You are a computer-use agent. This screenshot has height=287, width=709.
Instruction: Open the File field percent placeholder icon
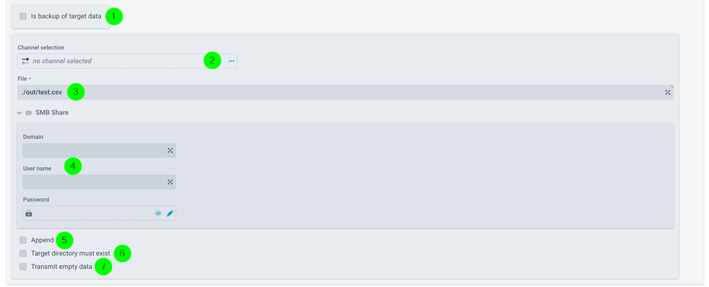667,93
